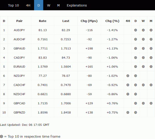Image resolution: width=155 pixels, height=139 pixels.
Task: Click the -69 pips change value
Action: (89, 85)
